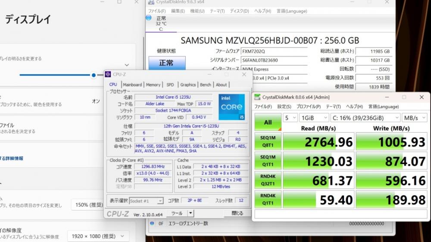Open the drive dropdown C: 16% (39/236GiB)
Viewport: 431px width, 242px height.
365,118
